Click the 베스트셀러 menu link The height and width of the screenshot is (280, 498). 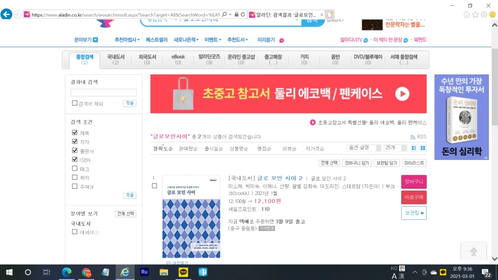(x=156, y=40)
